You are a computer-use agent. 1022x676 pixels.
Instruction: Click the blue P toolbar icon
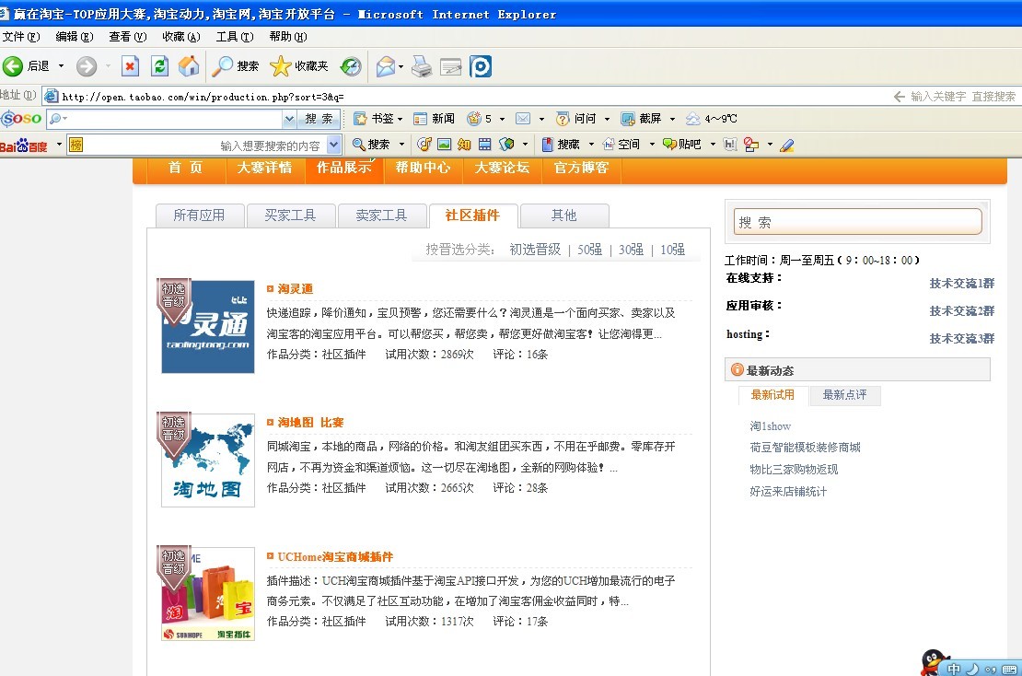[481, 66]
